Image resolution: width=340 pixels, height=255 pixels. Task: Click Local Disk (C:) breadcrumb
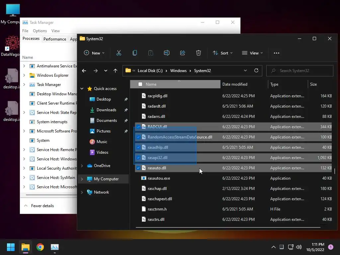[x=150, y=71]
